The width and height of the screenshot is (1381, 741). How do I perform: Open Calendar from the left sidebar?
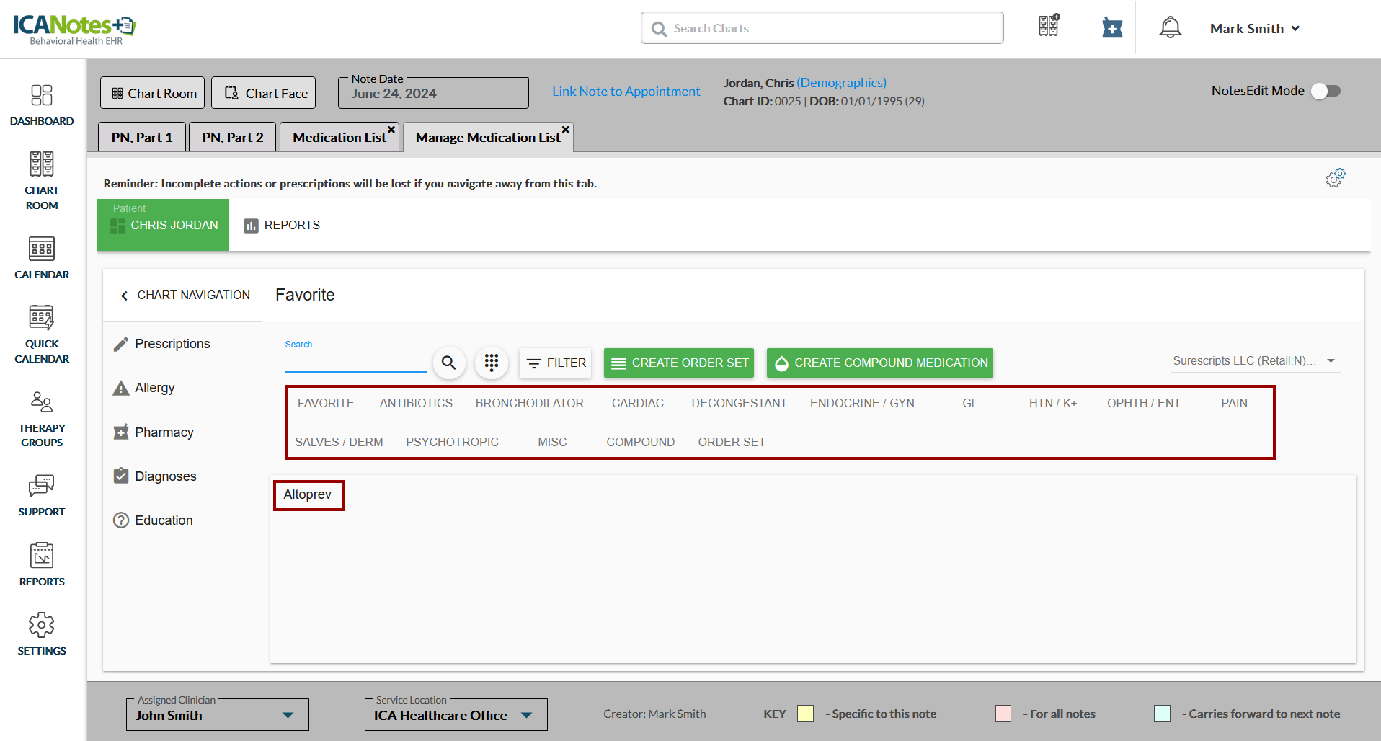[x=42, y=257]
